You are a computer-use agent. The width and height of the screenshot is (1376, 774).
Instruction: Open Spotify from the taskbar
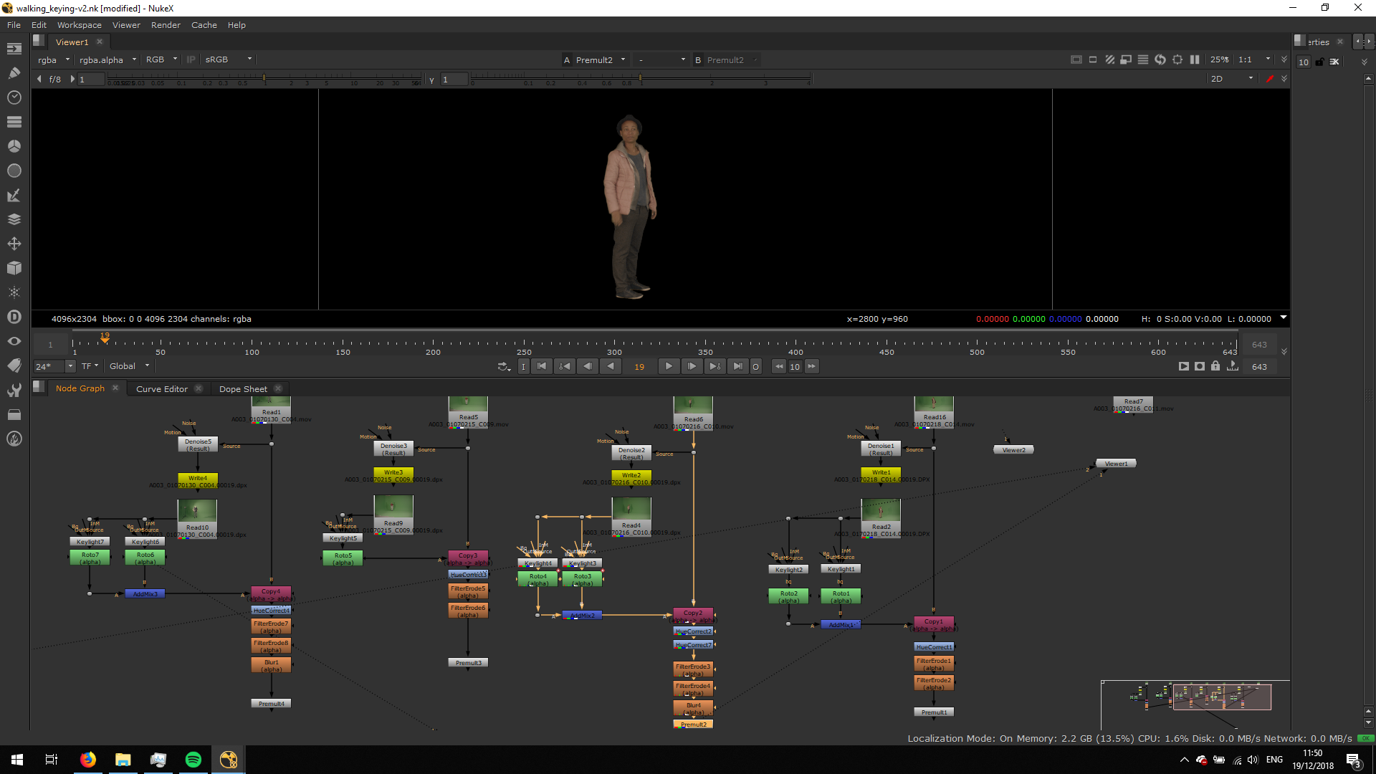[193, 760]
